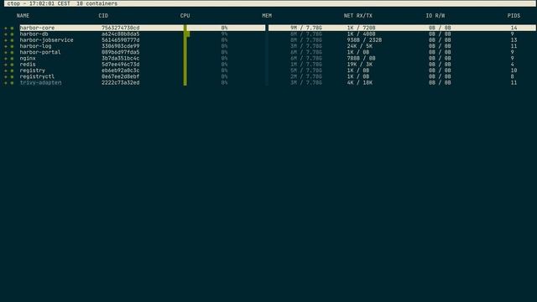Click the bright green status dot beside registry
Screen dimensions: 537x302
point(12,70)
